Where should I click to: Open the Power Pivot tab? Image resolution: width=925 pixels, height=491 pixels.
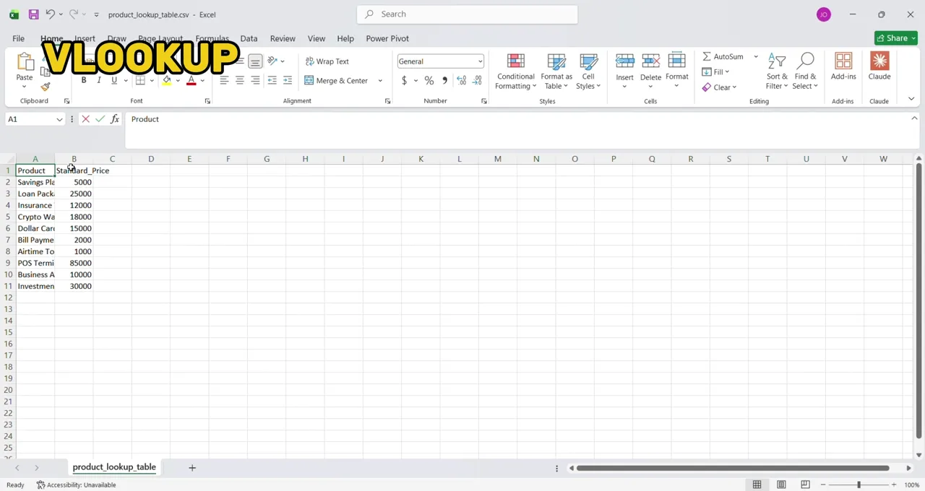pos(387,38)
